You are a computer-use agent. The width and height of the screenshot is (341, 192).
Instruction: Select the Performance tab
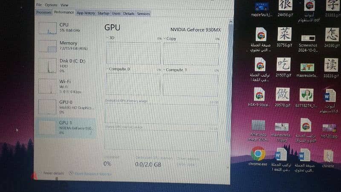click(64, 12)
